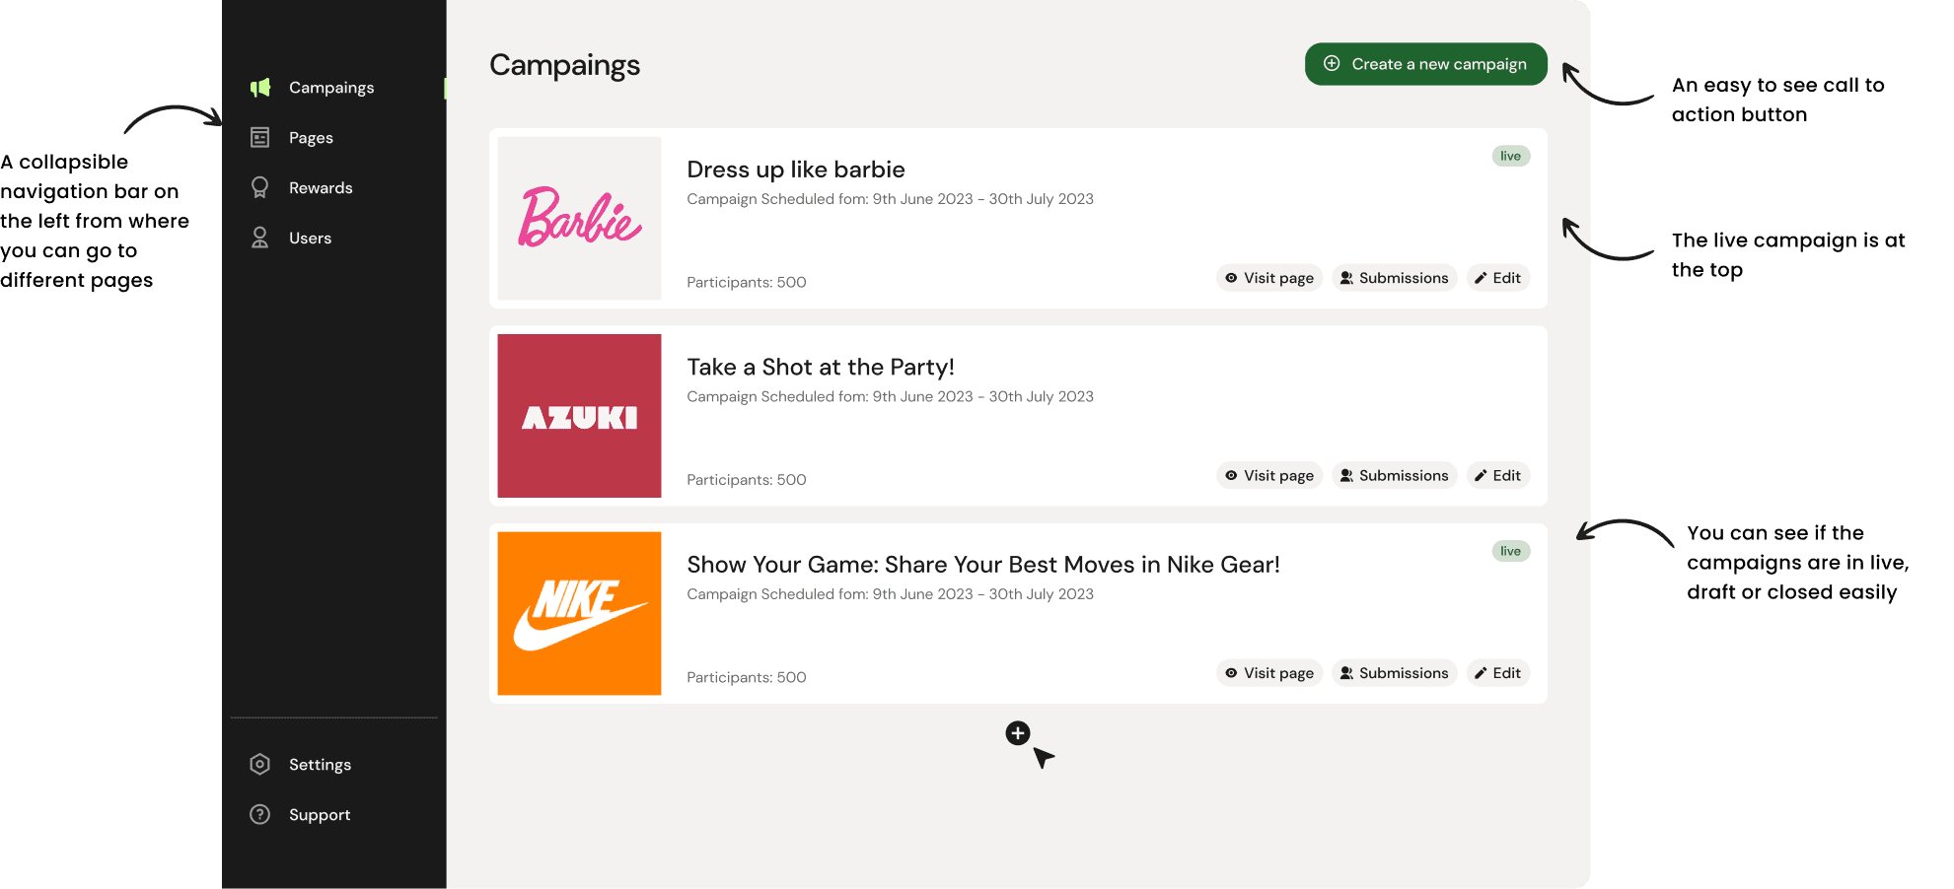Click the Support question mark icon
Screen dimensions: 1954x889
click(260, 815)
